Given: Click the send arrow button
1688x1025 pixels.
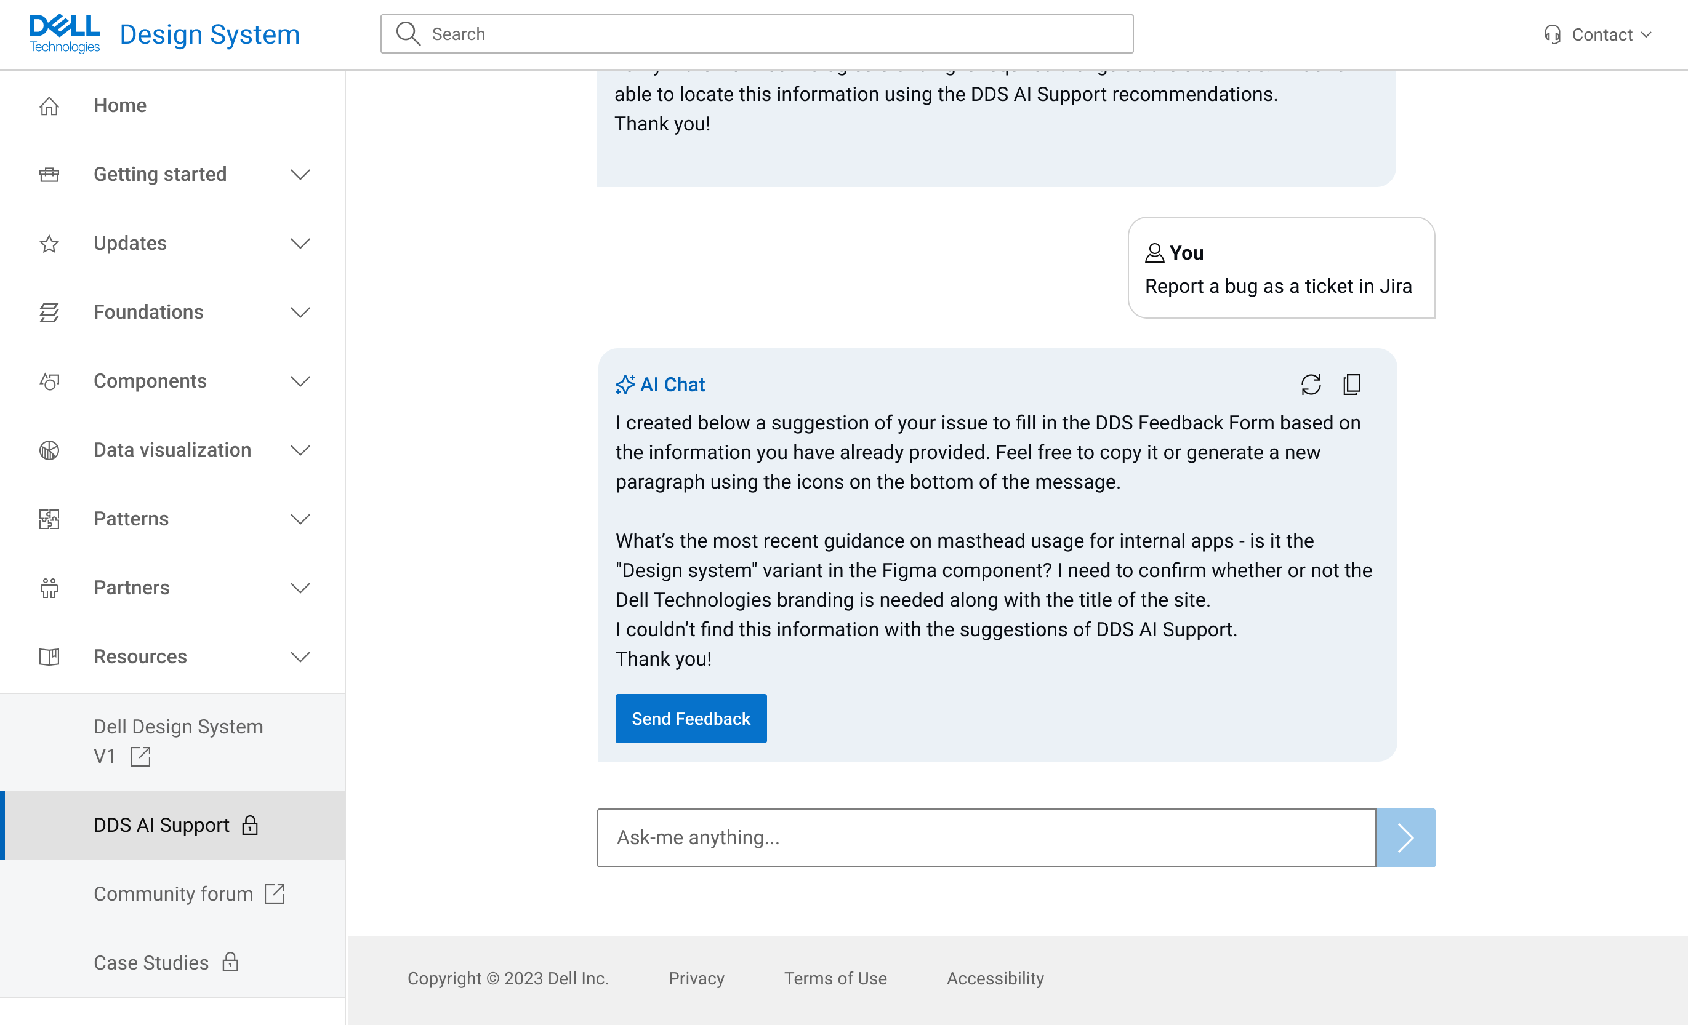Looking at the screenshot, I should [x=1405, y=837].
